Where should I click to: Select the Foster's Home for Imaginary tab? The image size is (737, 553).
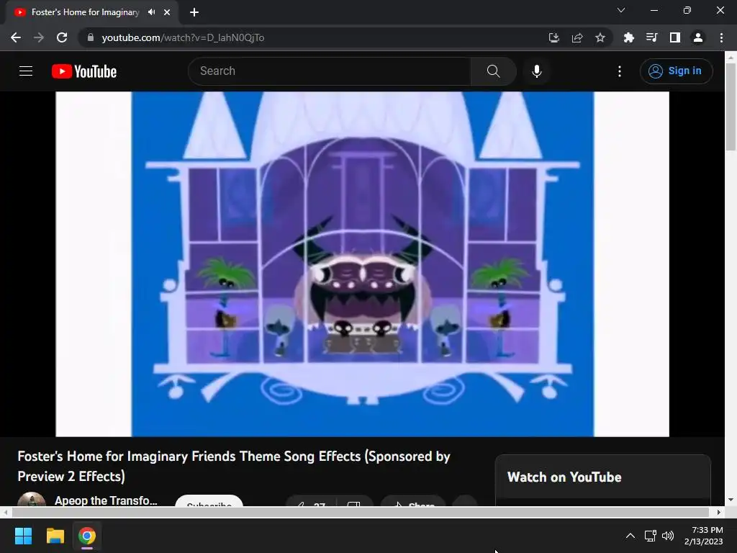[91, 12]
